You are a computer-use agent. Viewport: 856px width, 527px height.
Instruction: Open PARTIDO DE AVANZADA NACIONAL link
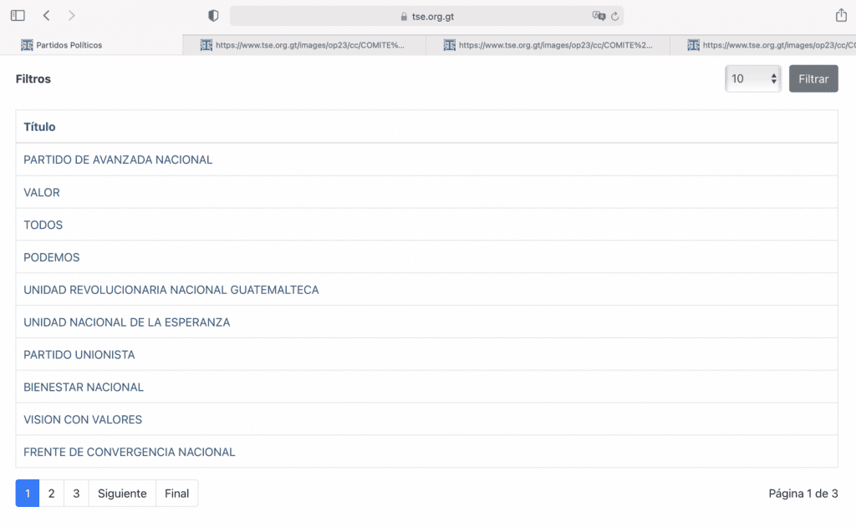click(x=118, y=160)
